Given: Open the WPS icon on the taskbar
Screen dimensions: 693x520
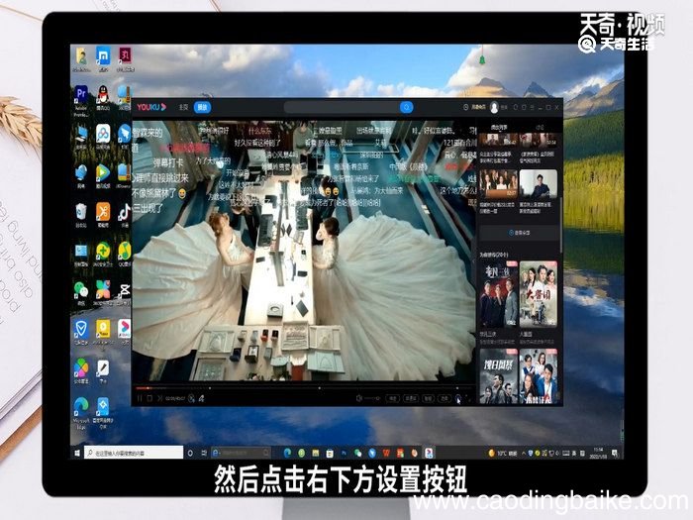Looking at the screenshot, I should (x=386, y=453).
